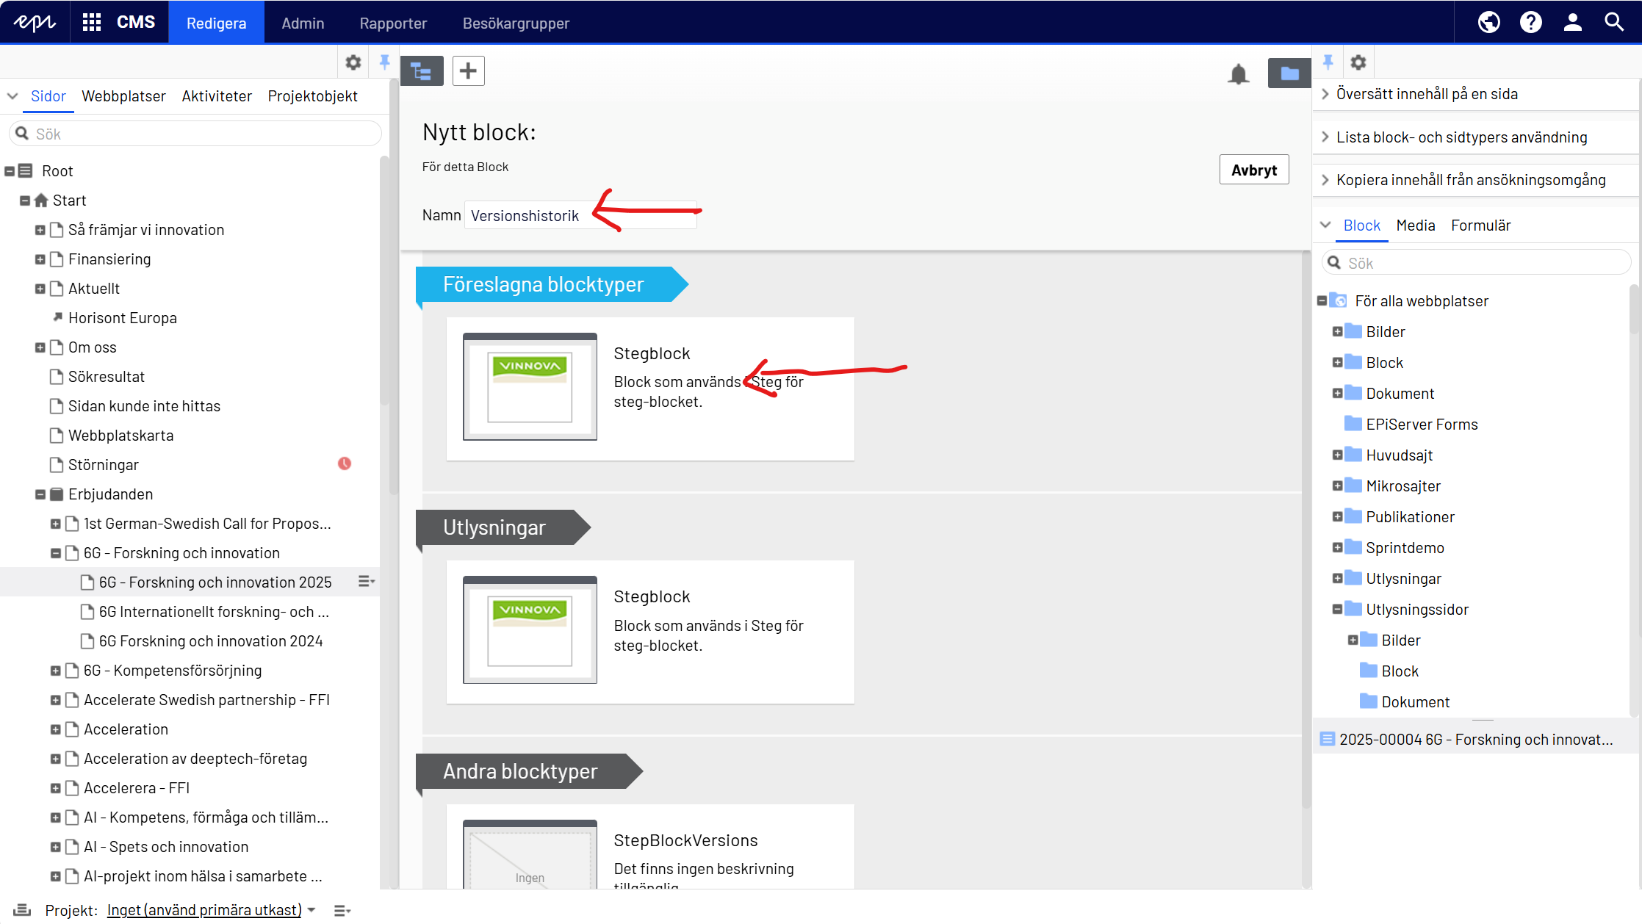
Task: Toggle the right pane pin
Action: tap(1328, 62)
